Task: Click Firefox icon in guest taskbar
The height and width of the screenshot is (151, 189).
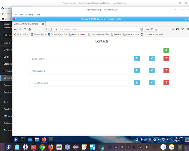Action: coord(44,139)
